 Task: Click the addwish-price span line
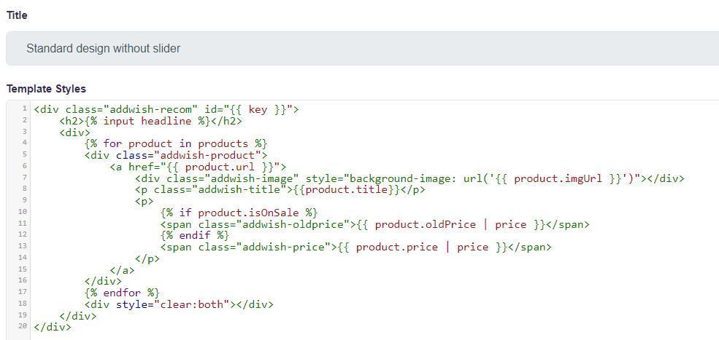point(355,247)
